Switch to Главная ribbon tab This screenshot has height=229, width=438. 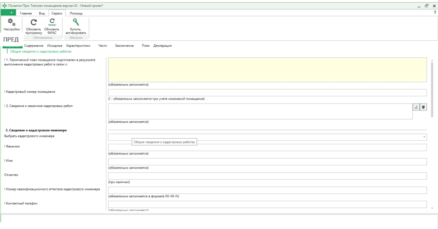(26, 14)
